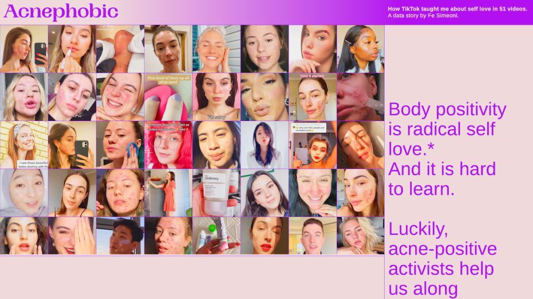Select the 'That kind of close up' thumbnail

pos(168,97)
